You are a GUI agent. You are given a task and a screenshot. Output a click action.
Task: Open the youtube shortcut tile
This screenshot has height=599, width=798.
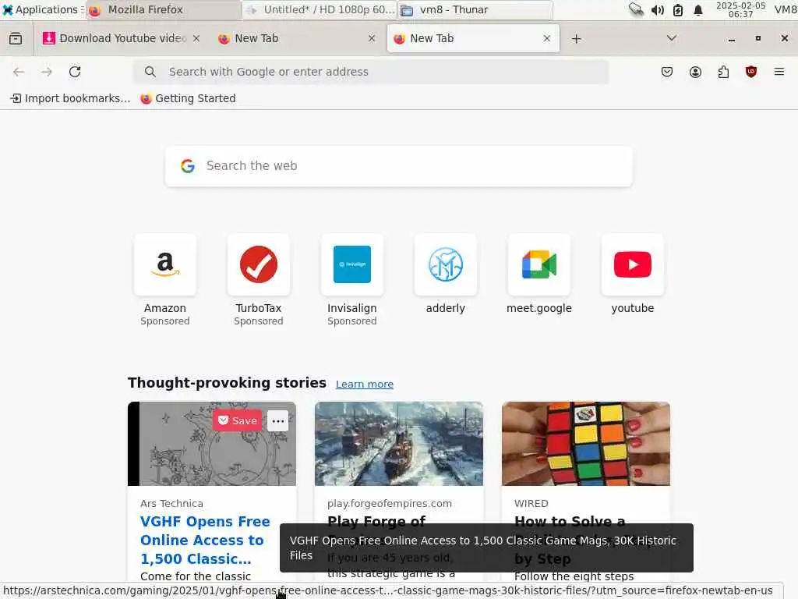[x=633, y=275]
